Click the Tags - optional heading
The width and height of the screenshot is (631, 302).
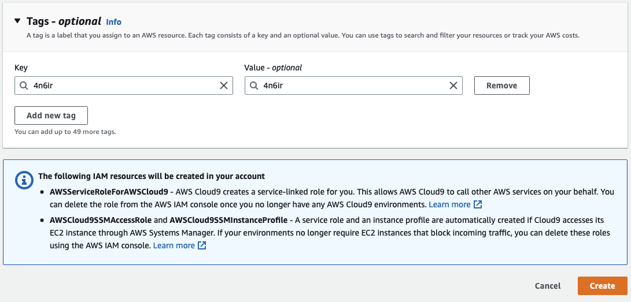[x=64, y=21]
